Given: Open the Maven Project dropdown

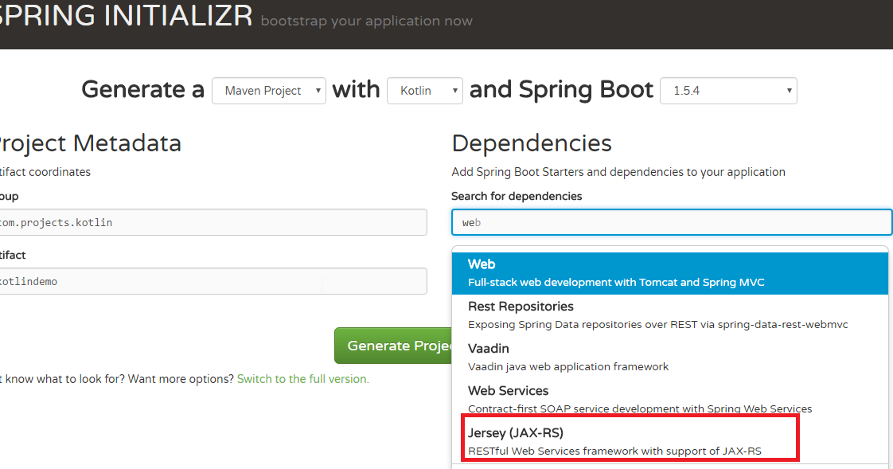Looking at the screenshot, I should (x=268, y=90).
